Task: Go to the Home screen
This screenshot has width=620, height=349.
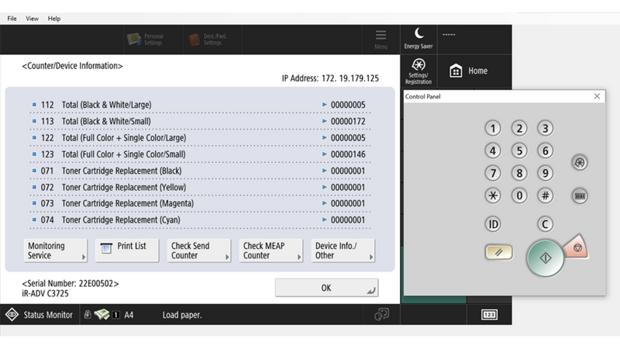Action: 470,71
